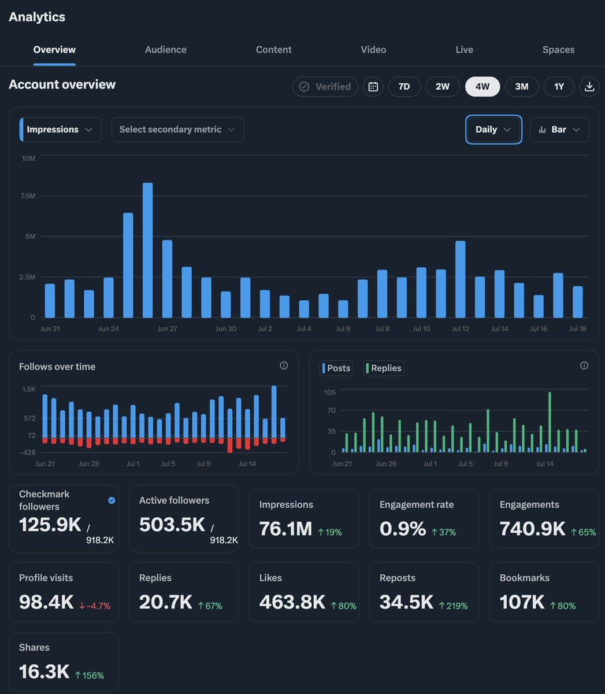Image resolution: width=605 pixels, height=694 pixels.
Task: Click the -4.7% profile visits change
Action: (94, 606)
